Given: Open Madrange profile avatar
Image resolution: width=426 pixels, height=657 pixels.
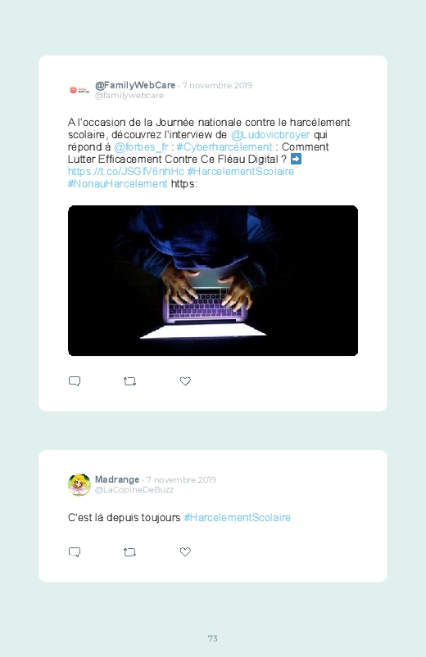Looking at the screenshot, I should tap(79, 484).
